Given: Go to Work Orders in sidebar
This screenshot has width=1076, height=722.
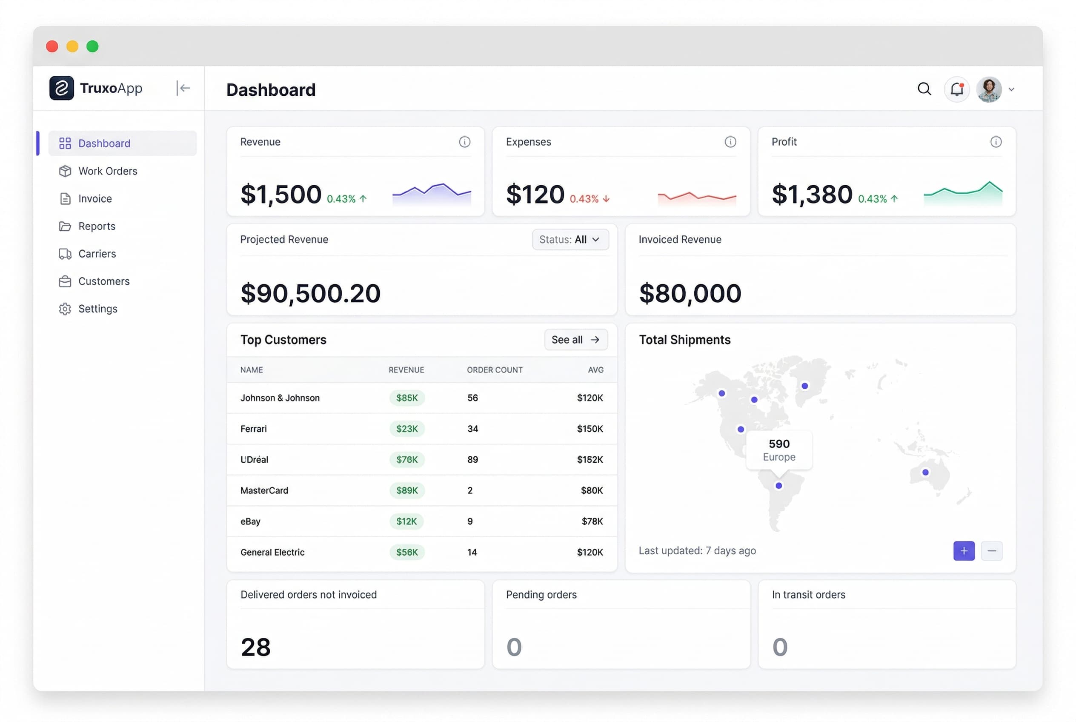Looking at the screenshot, I should (108, 171).
